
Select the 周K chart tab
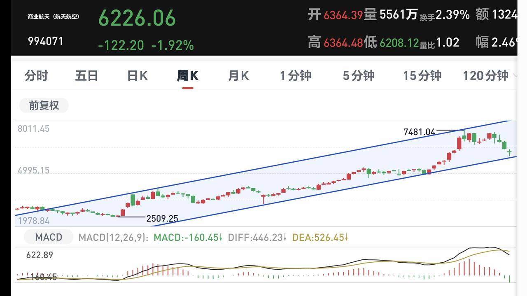click(188, 76)
